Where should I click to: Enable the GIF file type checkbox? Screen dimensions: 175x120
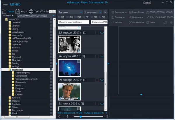coord(60,17)
